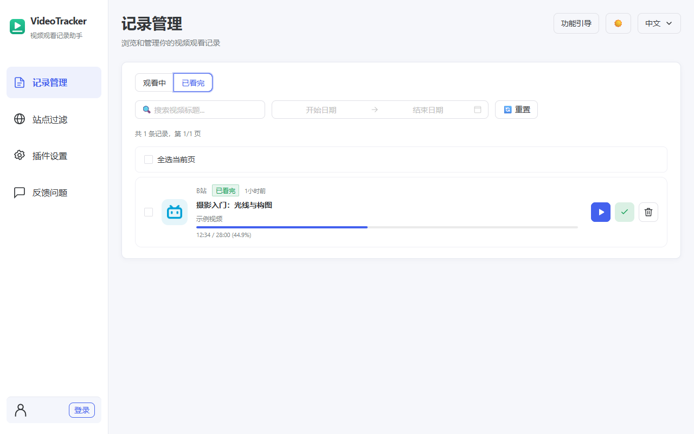Click the B站 bilibili icon thumbnail
The width and height of the screenshot is (694, 434).
click(175, 212)
